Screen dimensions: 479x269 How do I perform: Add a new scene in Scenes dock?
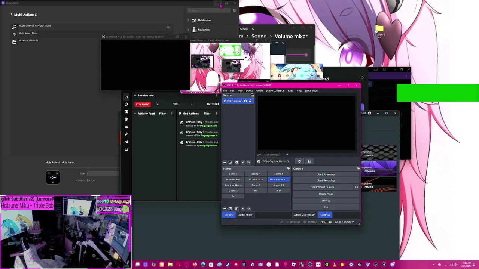[225, 208]
